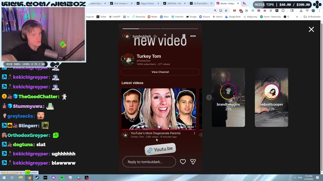
Task: Click the YouTube's Most Degenerate Parents title
Action: 156,133
